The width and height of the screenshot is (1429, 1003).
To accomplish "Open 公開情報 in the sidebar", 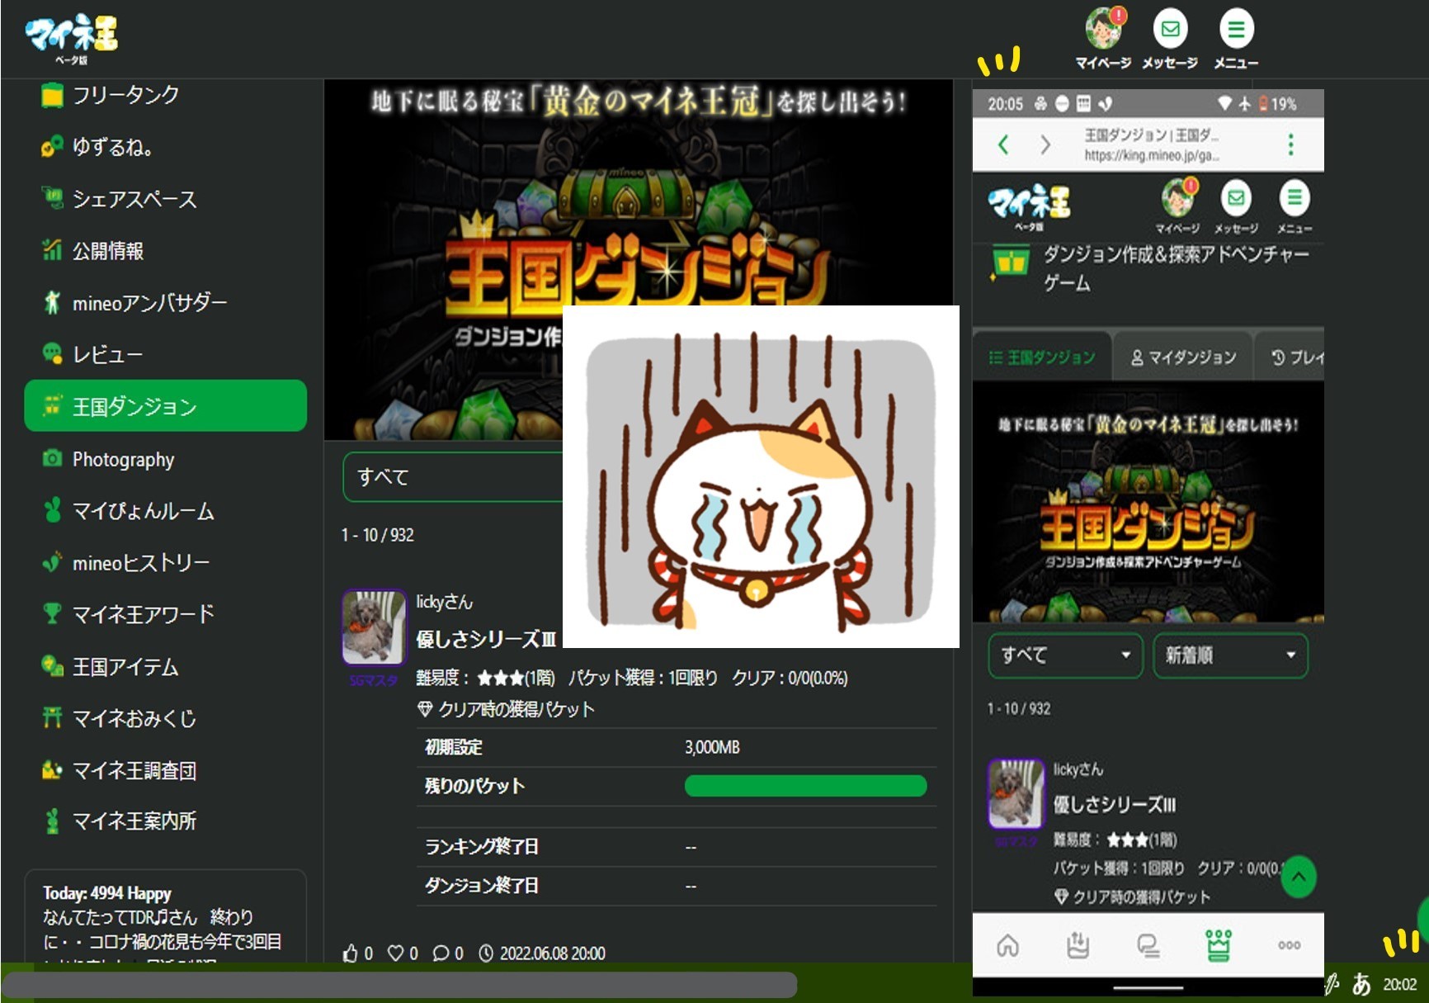I will 165,251.
